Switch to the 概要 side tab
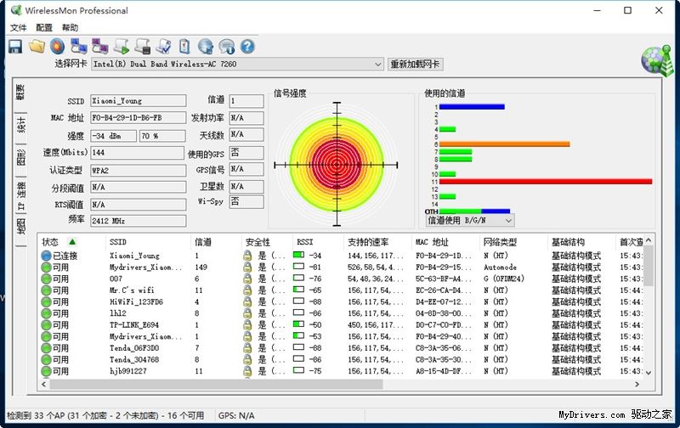The width and height of the screenshot is (680, 428). point(20,93)
